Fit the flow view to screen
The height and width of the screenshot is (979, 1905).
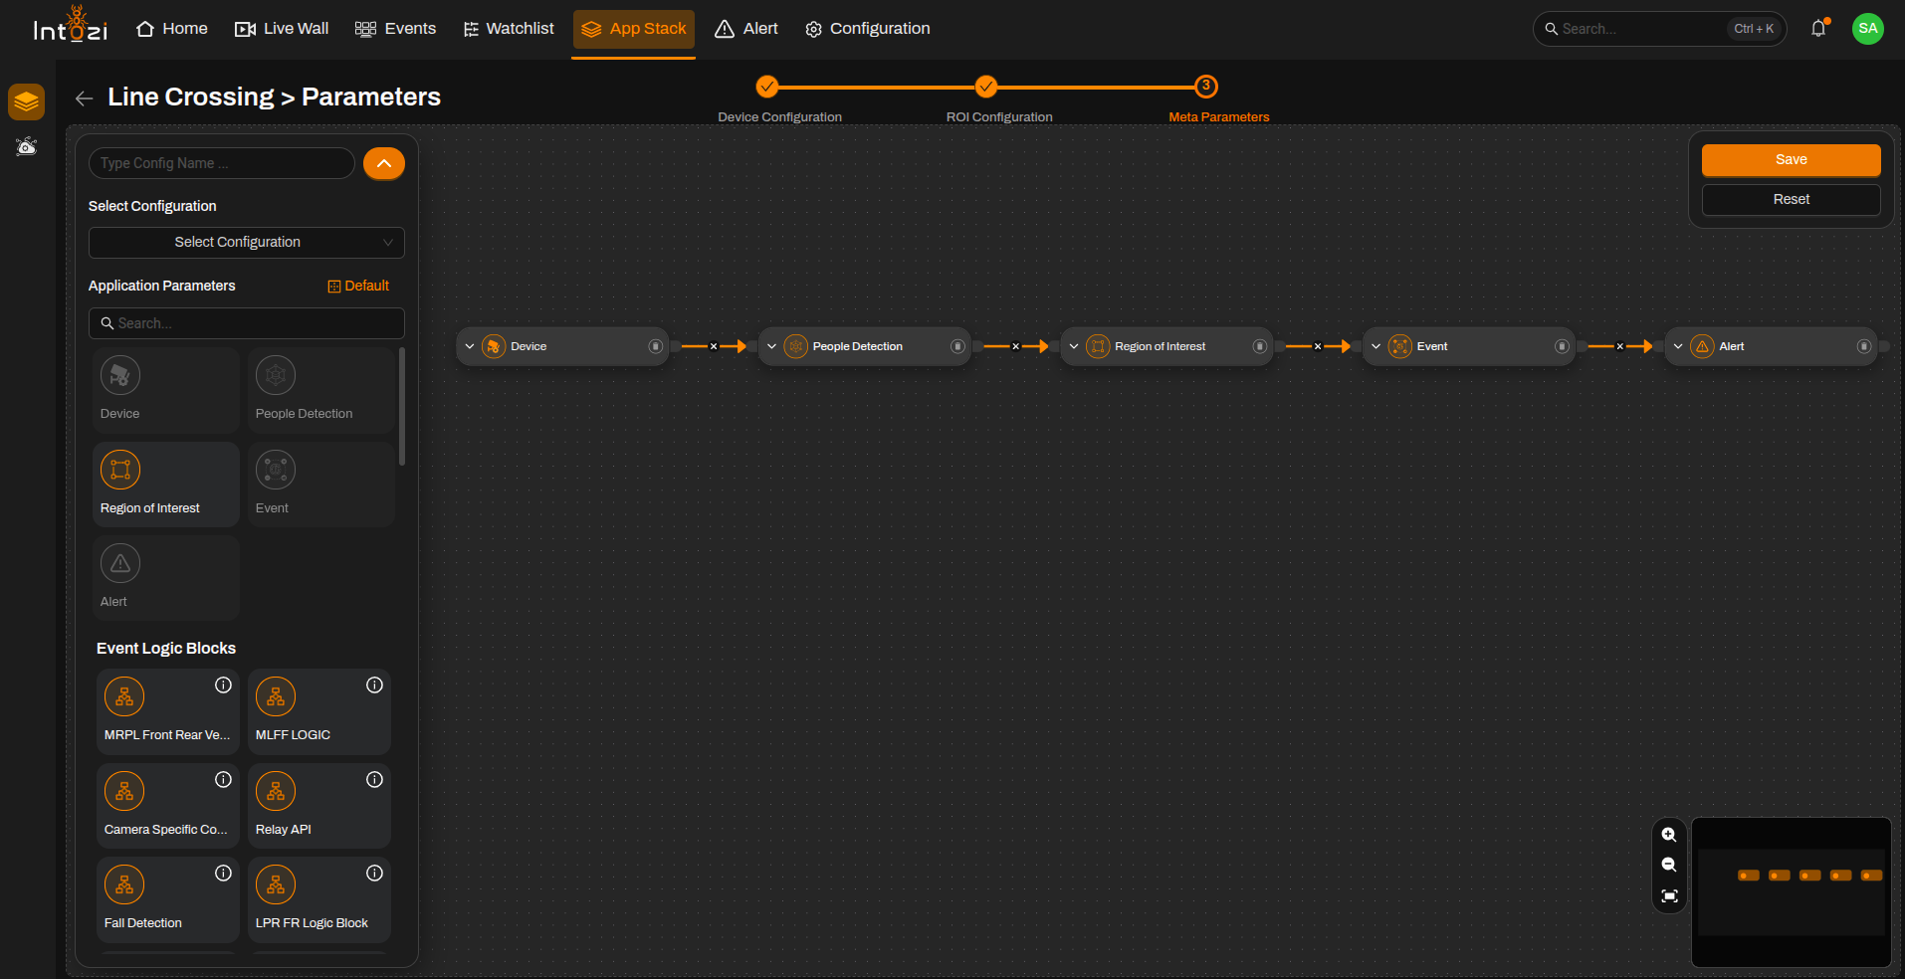point(1669,896)
